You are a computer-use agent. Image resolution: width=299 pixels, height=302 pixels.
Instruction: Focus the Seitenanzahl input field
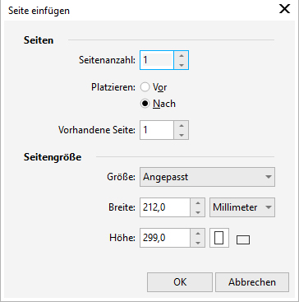pyautogui.click(x=157, y=60)
